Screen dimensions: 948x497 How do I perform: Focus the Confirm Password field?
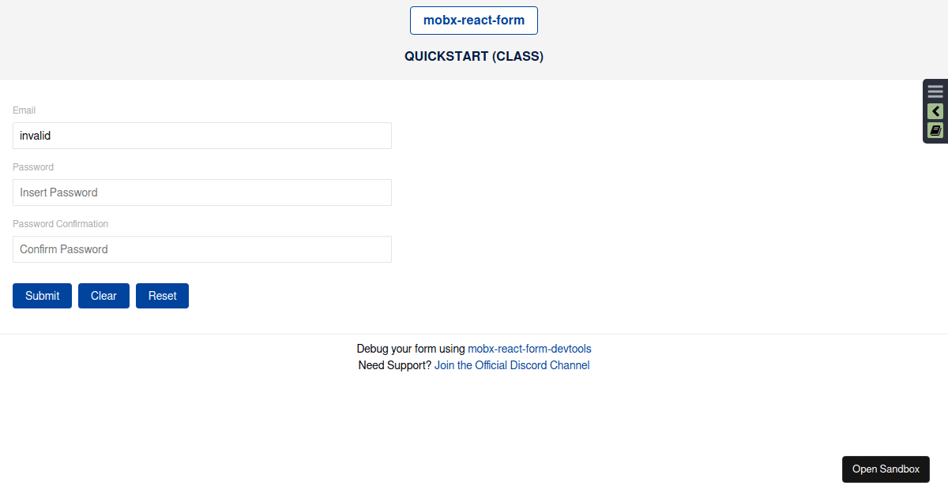click(x=201, y=248)
